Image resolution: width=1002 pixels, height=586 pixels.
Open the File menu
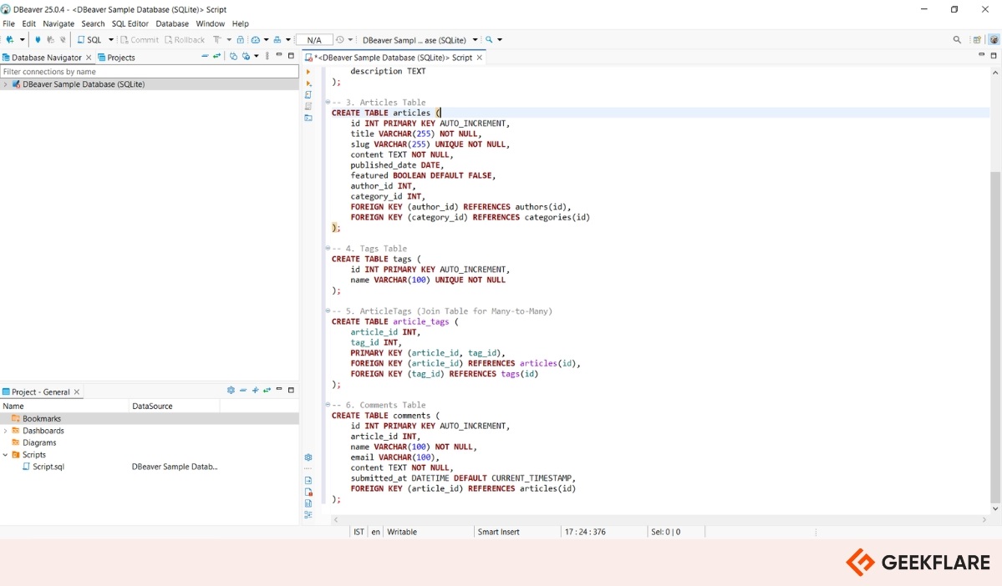9,23
